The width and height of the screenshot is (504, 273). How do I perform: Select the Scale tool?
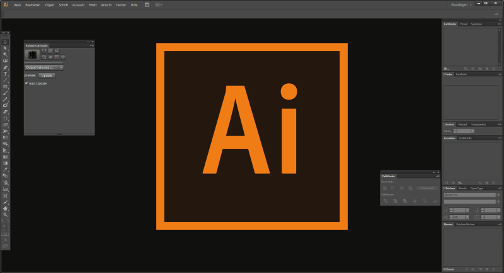click(x=5, y=125)
